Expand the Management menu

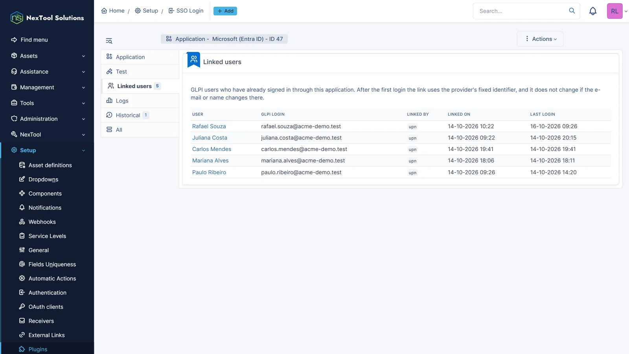point(47,87)
